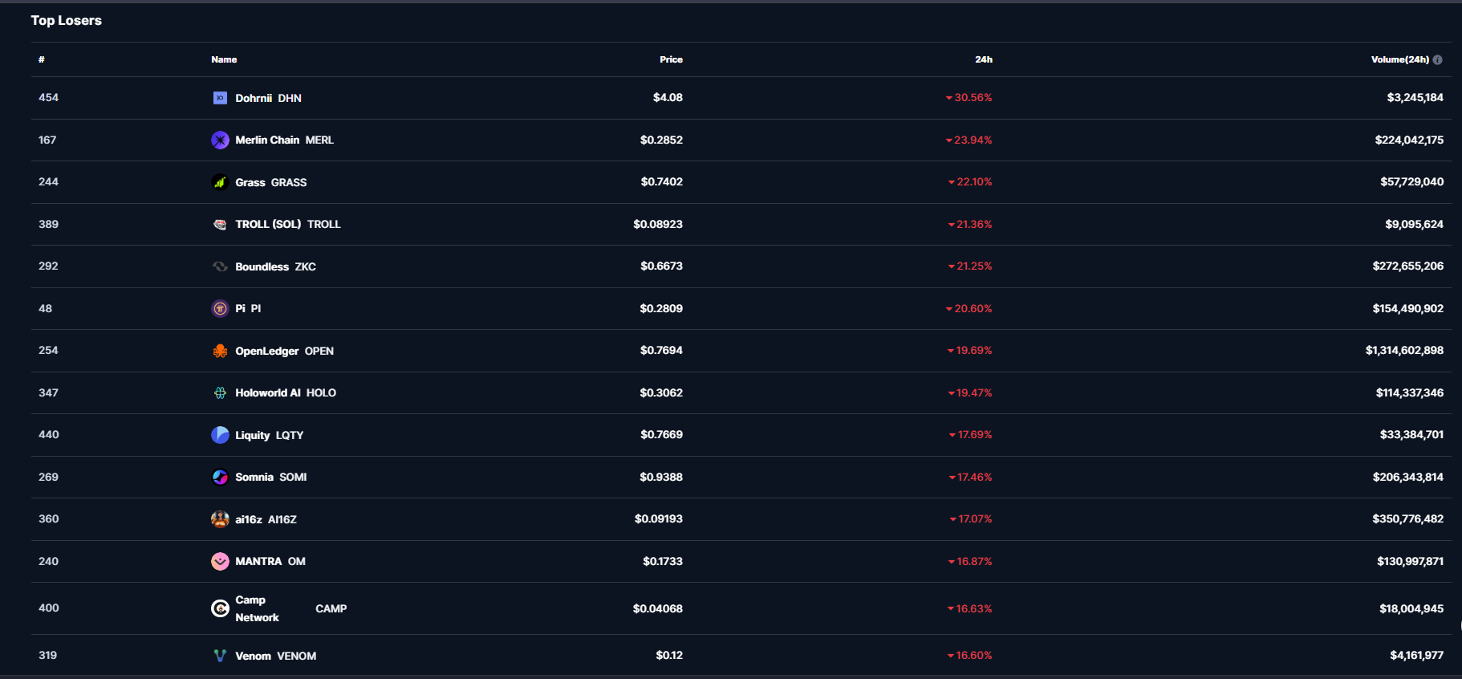The width and height of the screenshot is (1462, 679).
Task: Open the Camp Network coin link
Action: 257,608
